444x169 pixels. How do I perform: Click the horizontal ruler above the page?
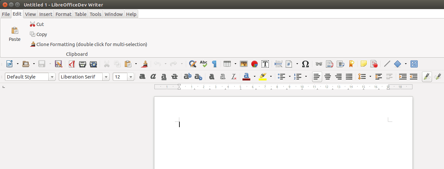283,87
